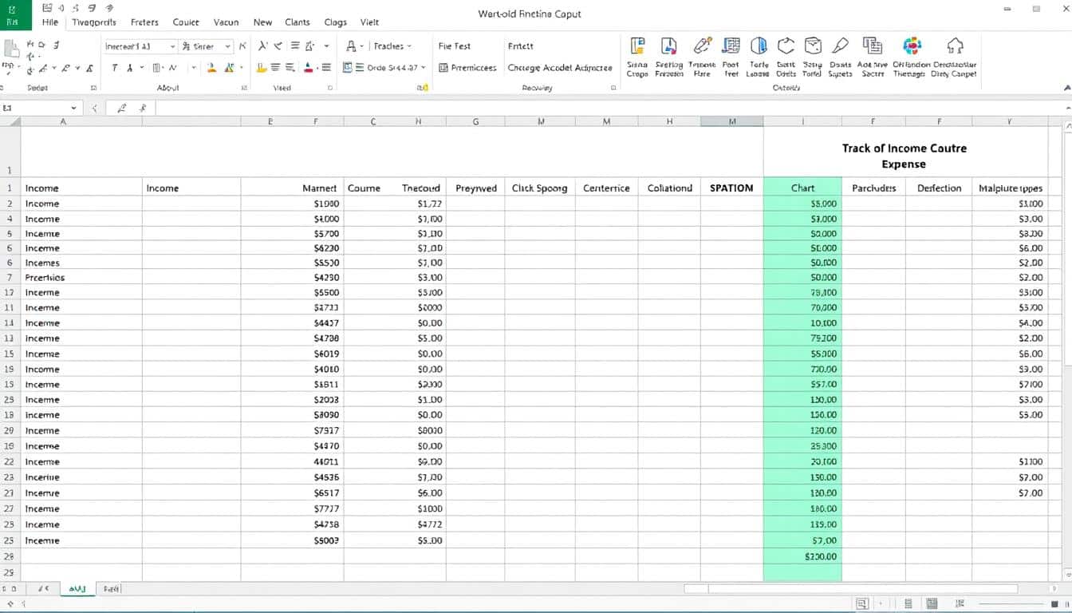The width and height of the screenshot is (1072, 613).
Task: Open the Orde number format dropdown
Action: pos(423,68)
